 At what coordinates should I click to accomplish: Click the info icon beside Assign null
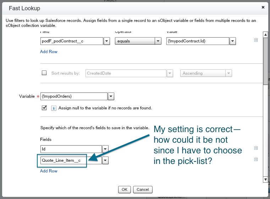point(54,108)
